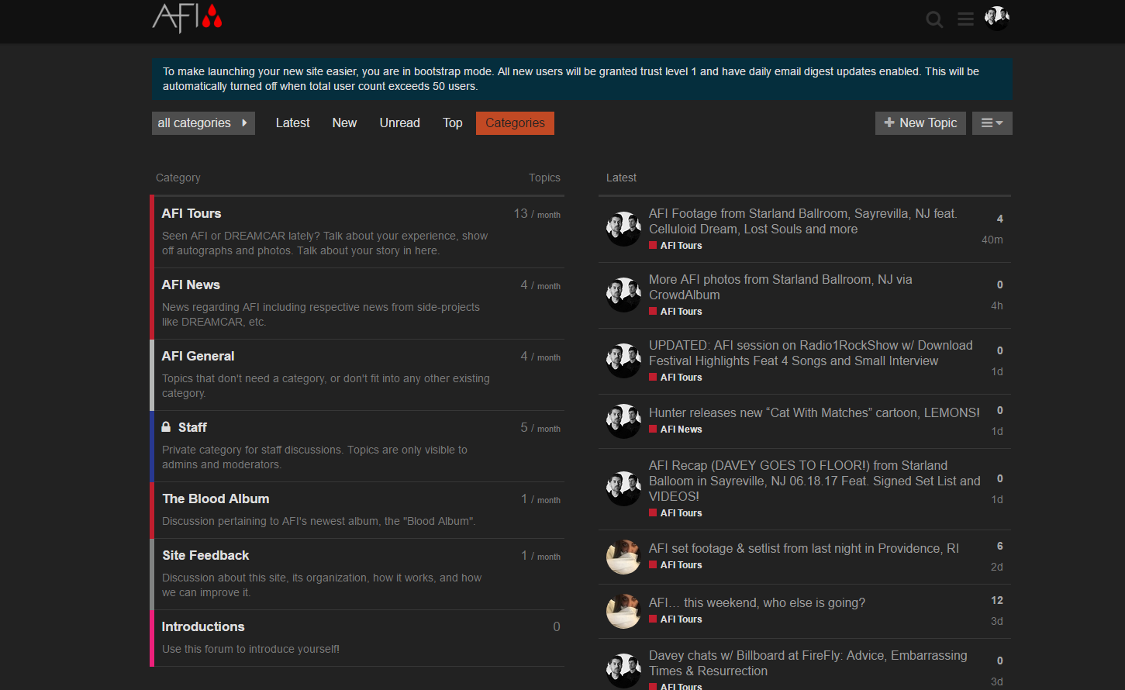
Task: Click AFI Tours badge under Radio1RockShow topic
Action: pos(675,377)
